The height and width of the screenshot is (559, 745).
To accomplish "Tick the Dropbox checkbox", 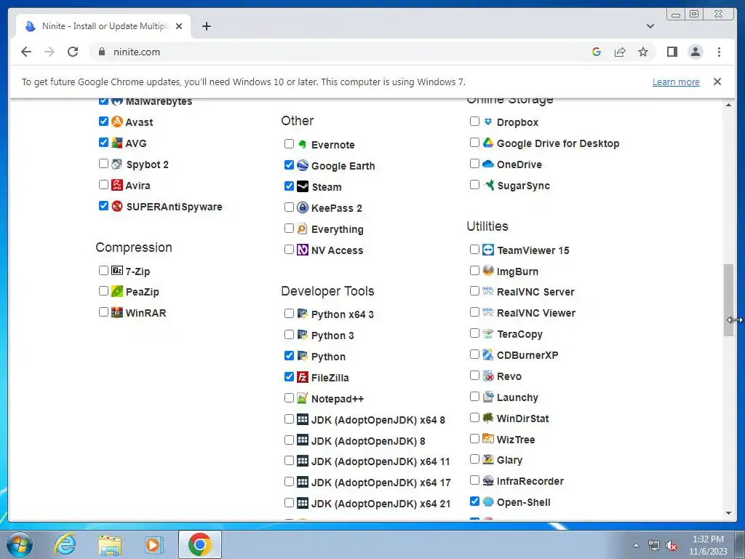I will click(474, 122).
